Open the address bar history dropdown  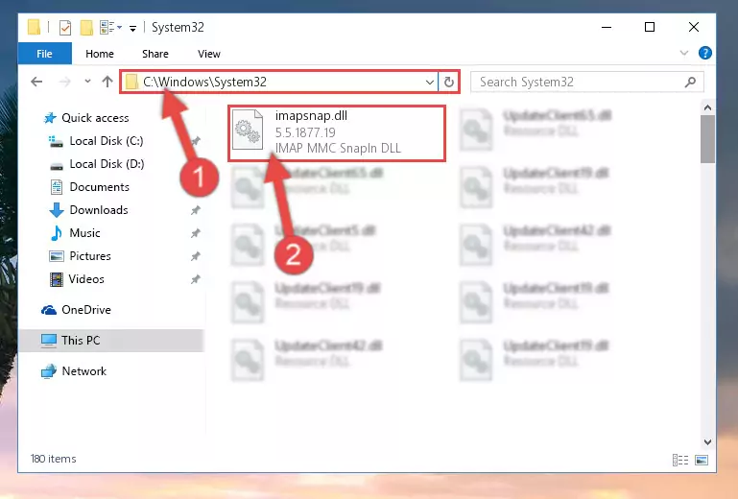pyautogui.click(x=429, y=83)
